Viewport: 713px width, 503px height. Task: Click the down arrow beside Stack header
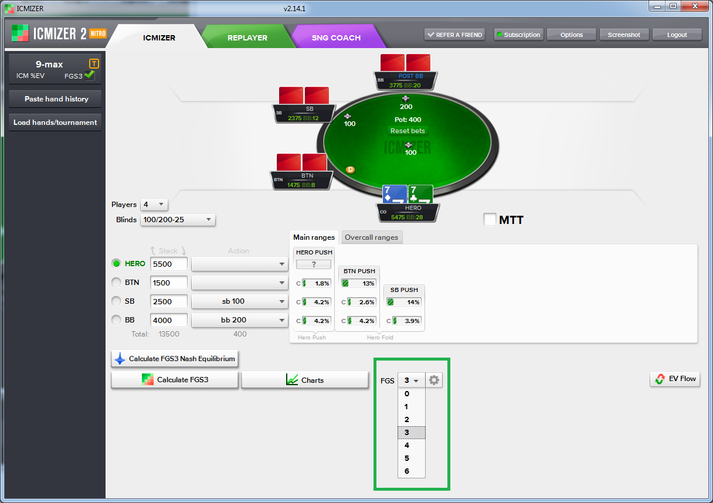click(x=183, y=251)
